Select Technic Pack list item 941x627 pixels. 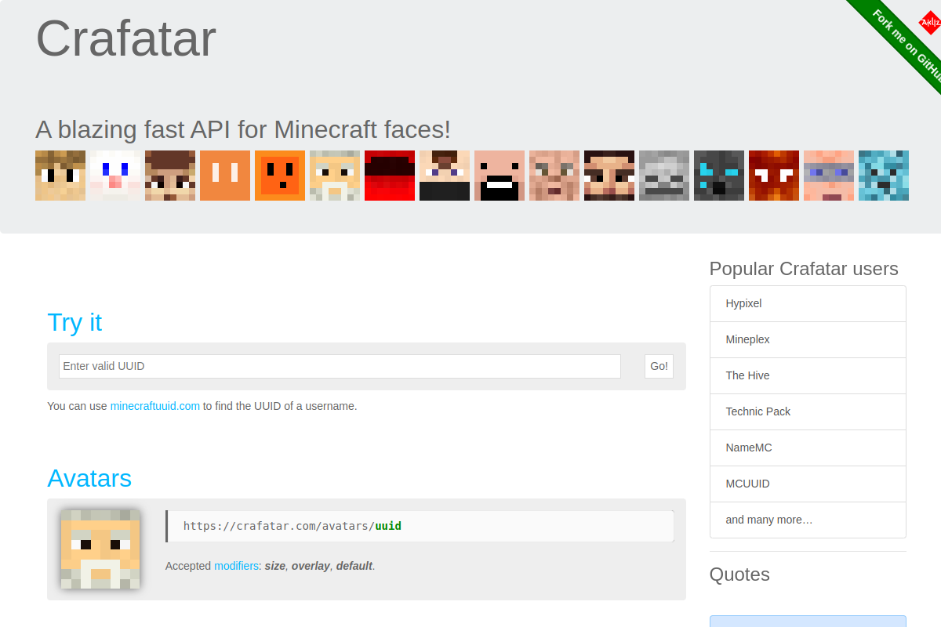pos(808,411)
